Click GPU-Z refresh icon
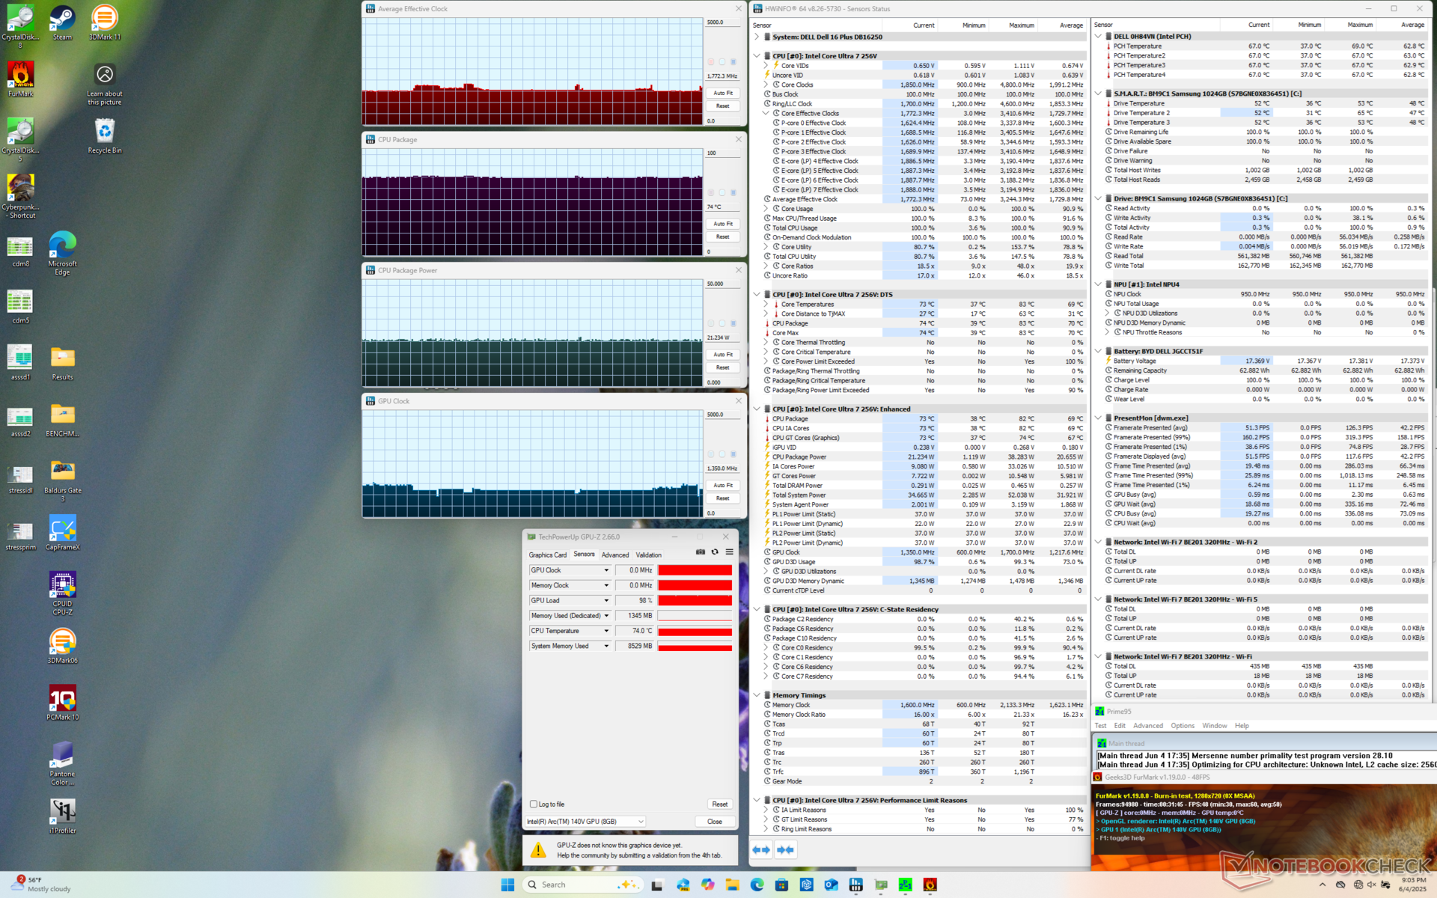 pyautogui.click(x=715, y=552)
